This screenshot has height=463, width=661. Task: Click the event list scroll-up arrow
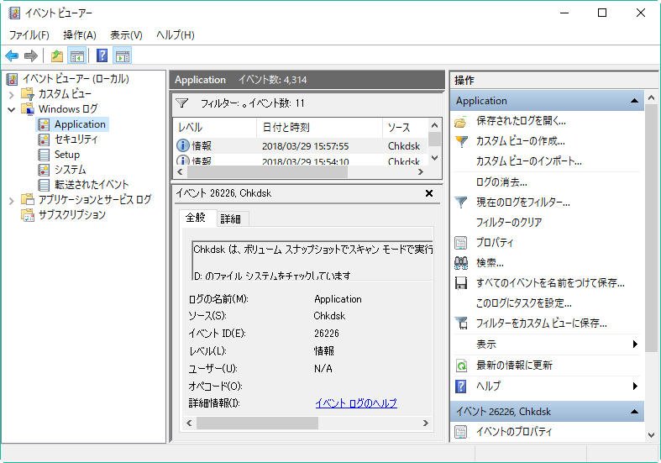[x=435, y=125]
